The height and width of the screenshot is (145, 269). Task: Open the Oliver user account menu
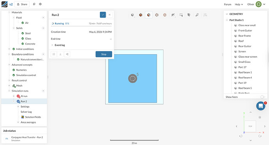(x=256, y=4)
